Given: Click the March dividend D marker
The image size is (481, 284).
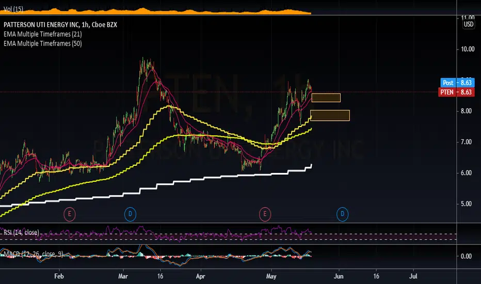Looking at the screenshot, I should 130,214.
